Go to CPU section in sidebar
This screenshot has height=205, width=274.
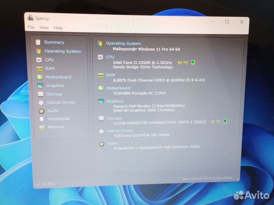(49, 60)
